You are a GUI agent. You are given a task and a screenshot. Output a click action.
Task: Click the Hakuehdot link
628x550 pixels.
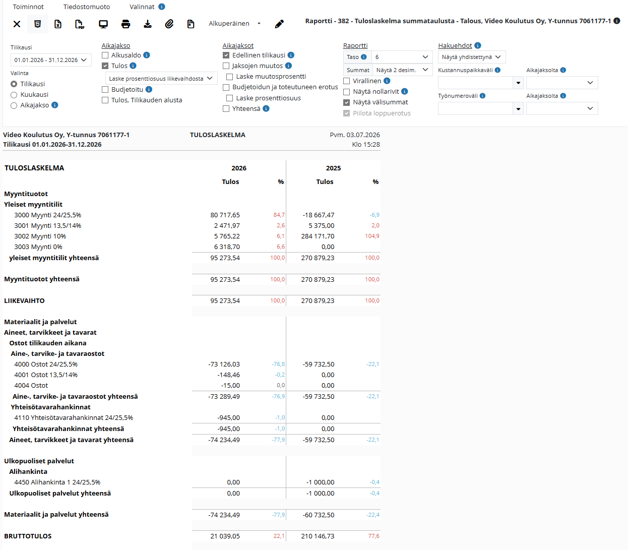(x=455, y=45)
